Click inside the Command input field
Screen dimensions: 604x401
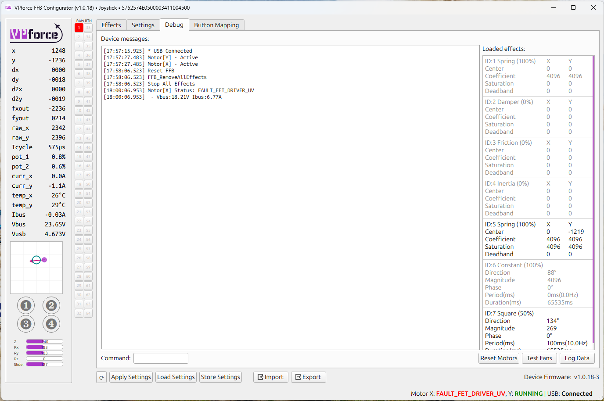[161, 358]
